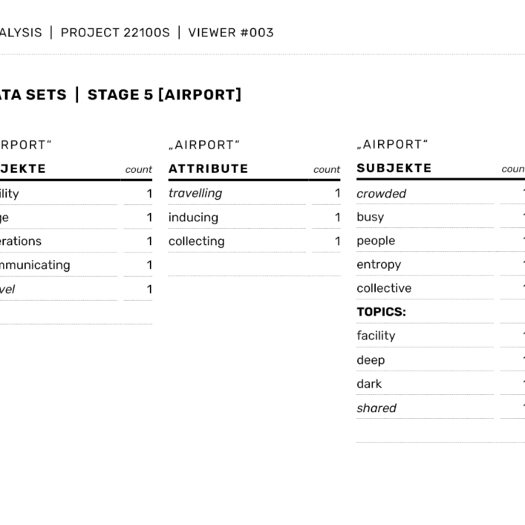Viewport: 525px width, 525px height.
Task: Click the count value beside 'travelling'
Action: (337, 193)
